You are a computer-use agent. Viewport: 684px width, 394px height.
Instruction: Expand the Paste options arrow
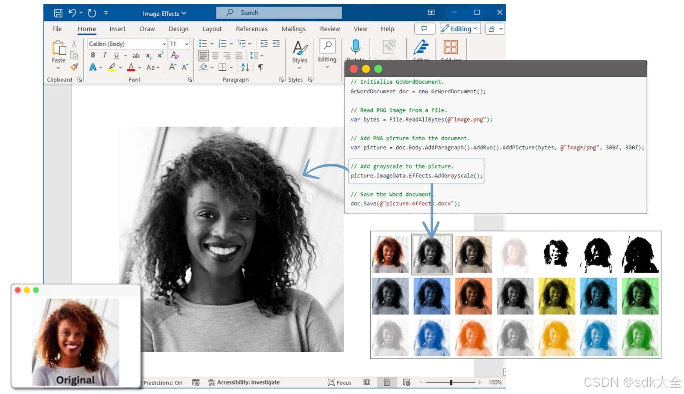58,68
